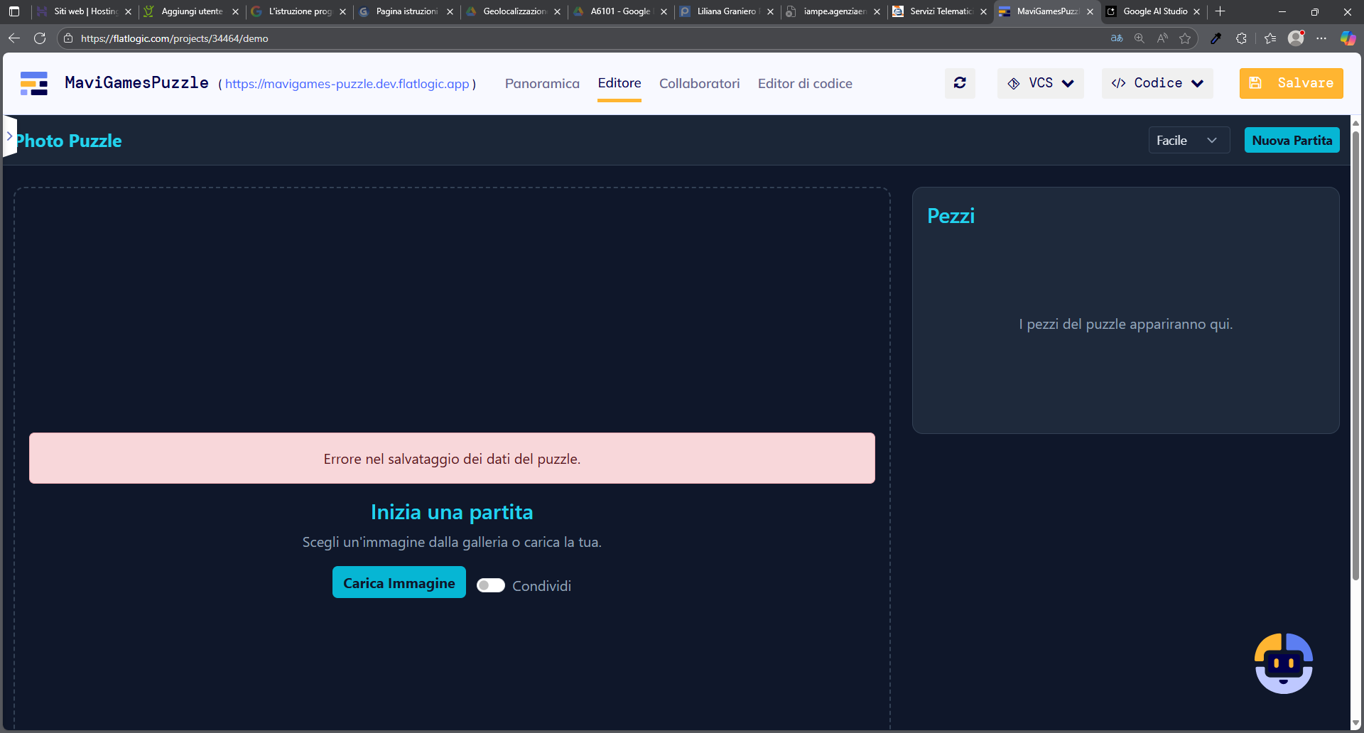This screenshot has width=1364, height=733.
Task: Expand the left sidebar chevron
Action: 9,135
